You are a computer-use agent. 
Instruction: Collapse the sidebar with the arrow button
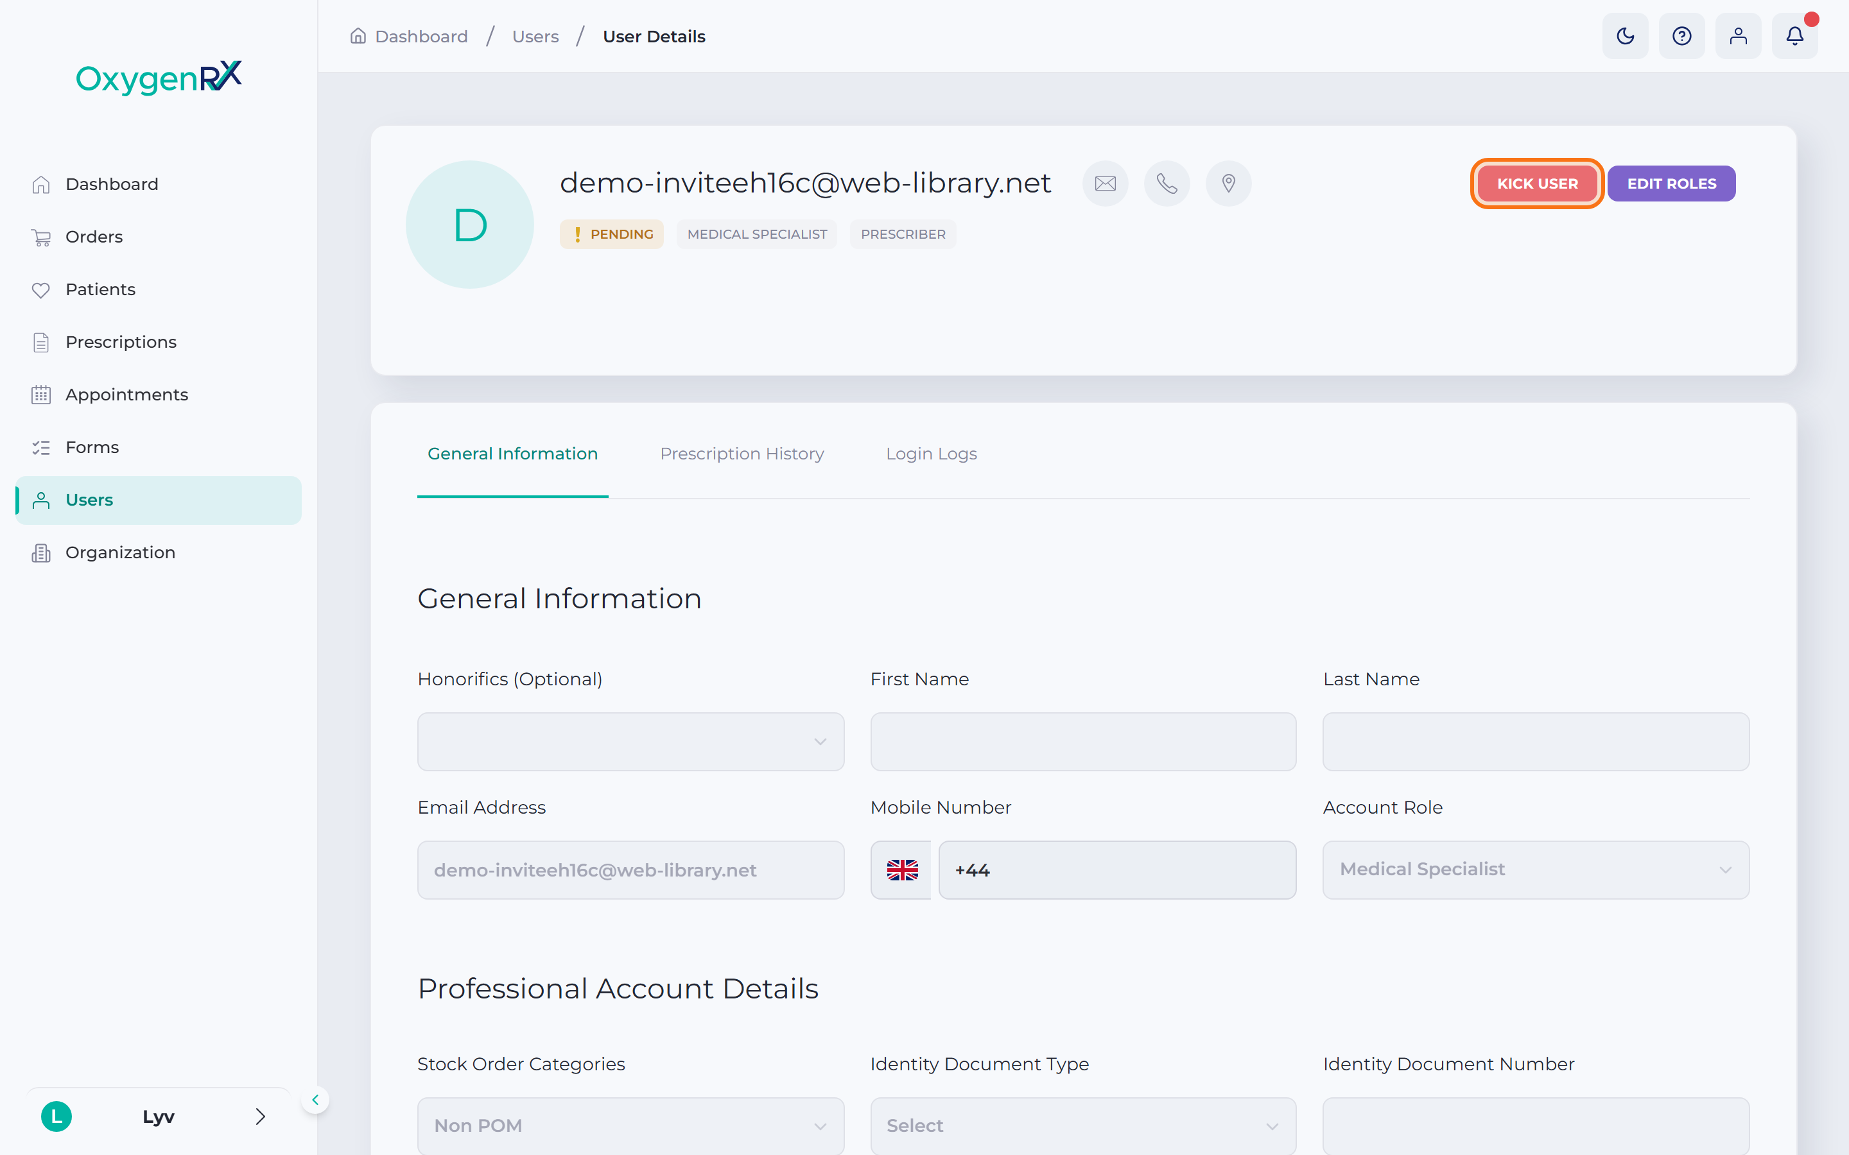point(315,1100)
